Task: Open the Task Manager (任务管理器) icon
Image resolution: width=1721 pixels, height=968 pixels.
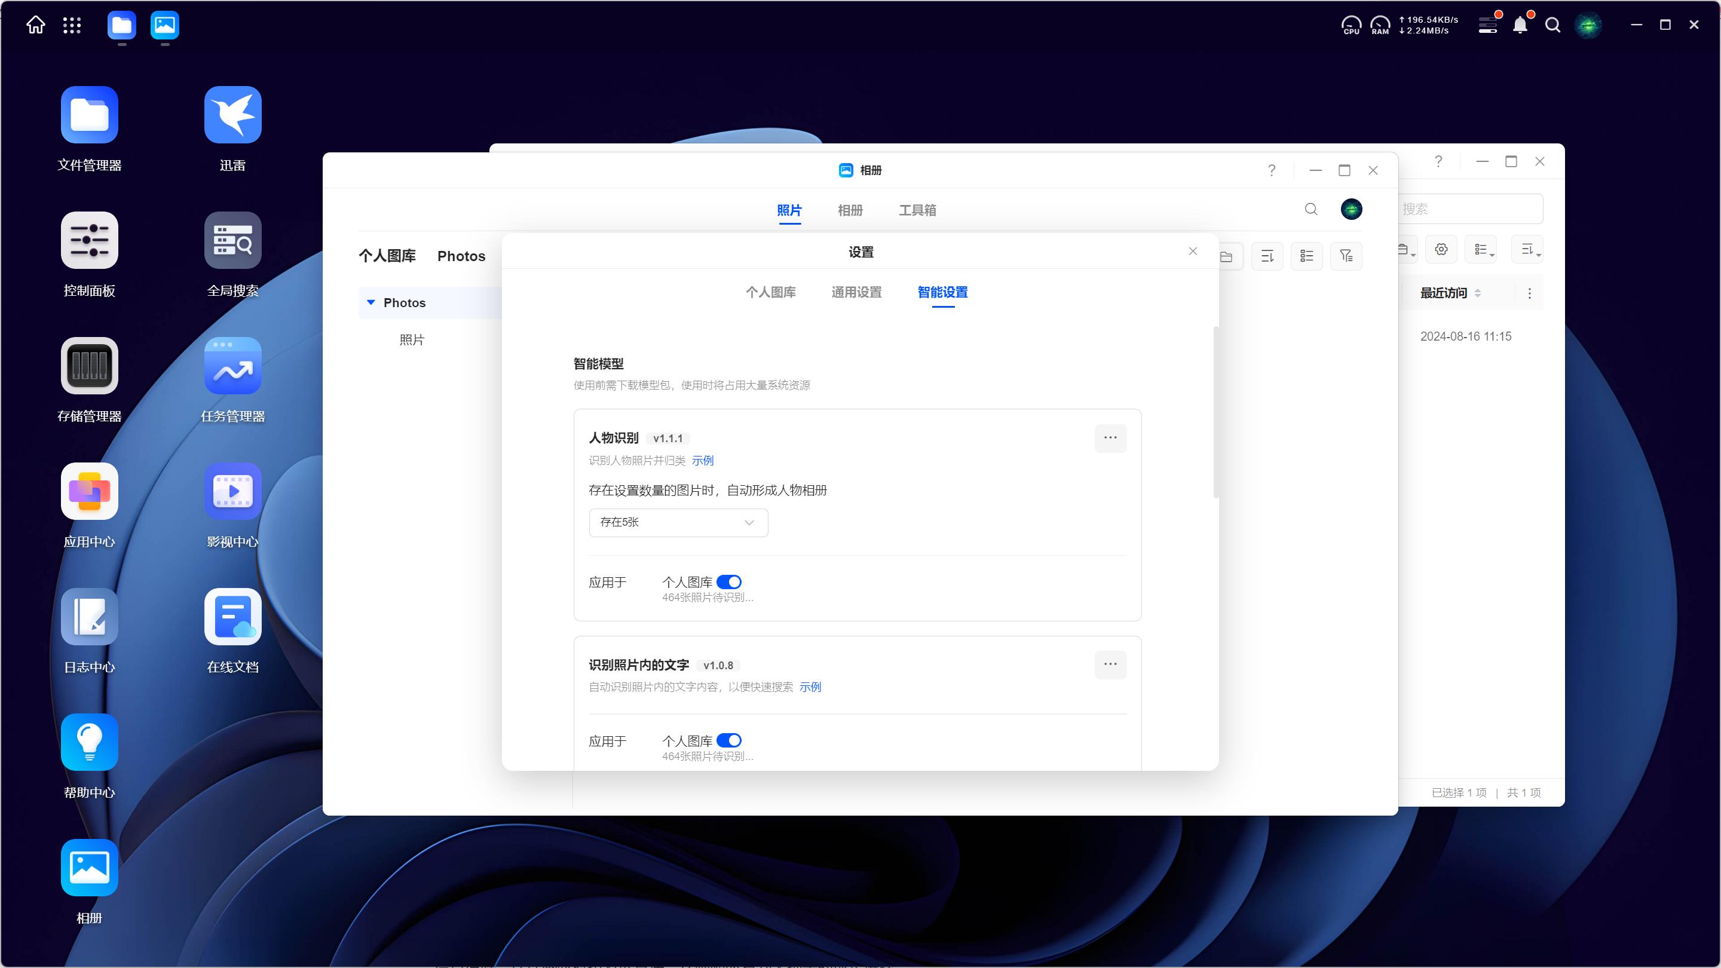Action: point(232,366)
